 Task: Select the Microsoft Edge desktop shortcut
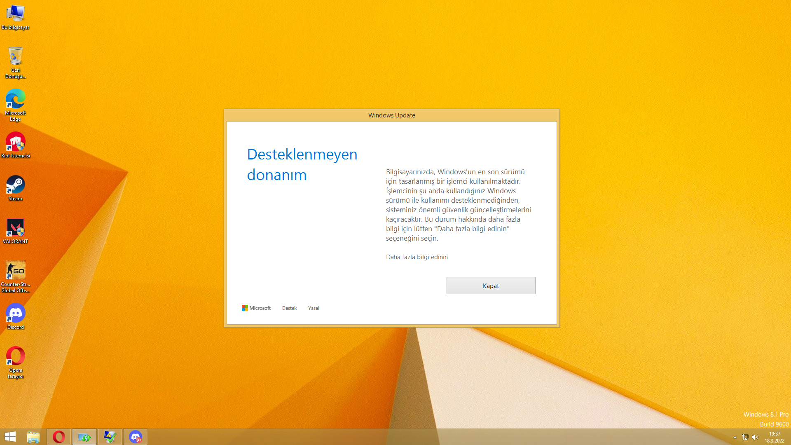15,104
